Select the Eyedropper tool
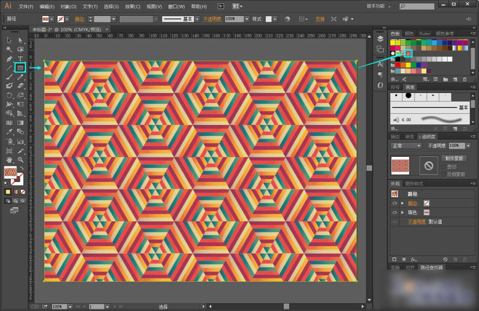Screen dimensions: 479x311 pos(9,132)
